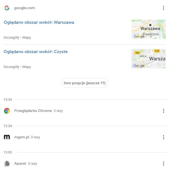Open the Przeglądarka Chrome activity entry
The height and width of the screenshot is (170, 170).
[x=33, y=111]
